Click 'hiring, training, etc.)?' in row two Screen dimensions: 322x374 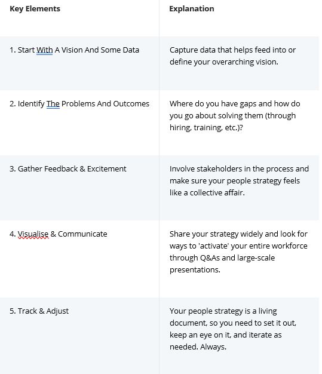point(206,128)
